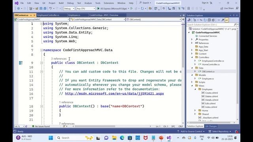Viewport: 253px width, 142px height.
Task: Click the No issues found indicator
Action: [41, 126]
